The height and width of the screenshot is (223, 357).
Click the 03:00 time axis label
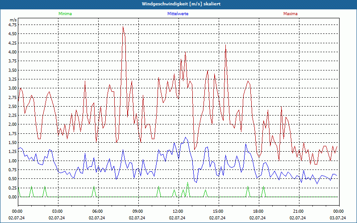tap(58, 211)
